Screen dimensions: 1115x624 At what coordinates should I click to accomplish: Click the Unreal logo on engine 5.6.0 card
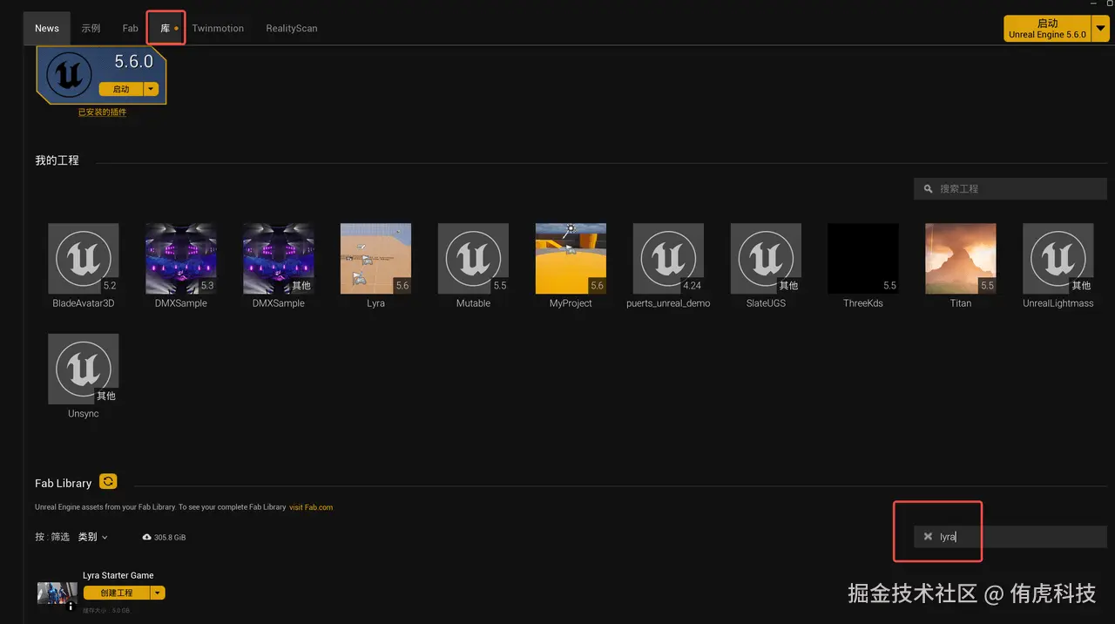69,74
